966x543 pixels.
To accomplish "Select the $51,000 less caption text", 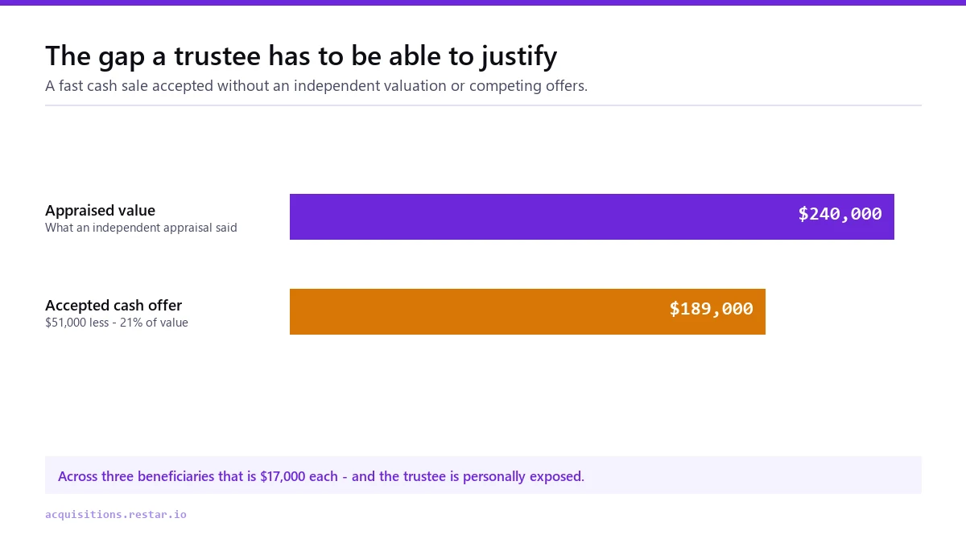I will [117, 323].
